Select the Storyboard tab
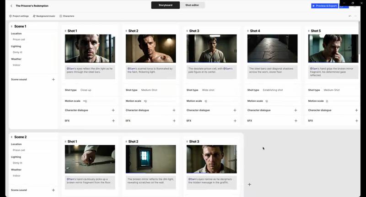Viewport: 366px width, 197px height. (165, 5)
